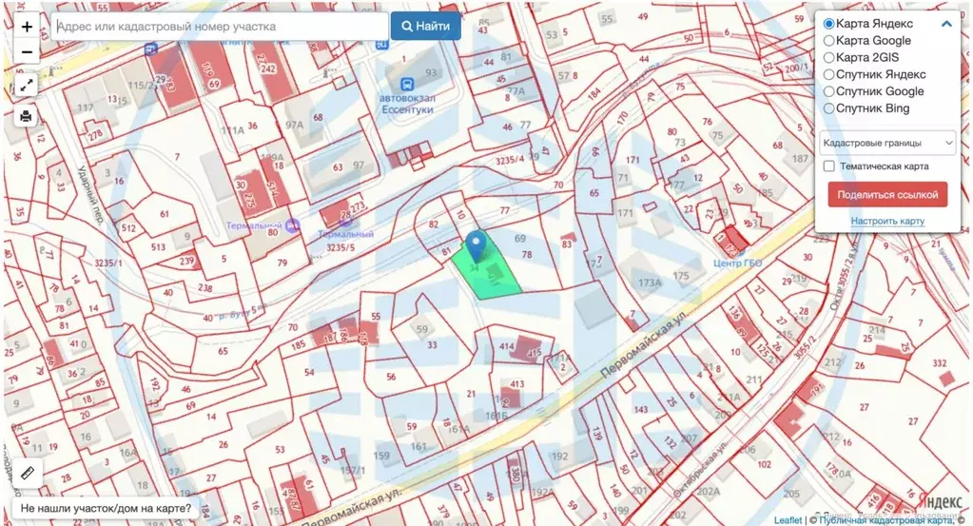Collapse the layer panel with chevron
Screen dimensions: 973x526
(x=946, y=24)
